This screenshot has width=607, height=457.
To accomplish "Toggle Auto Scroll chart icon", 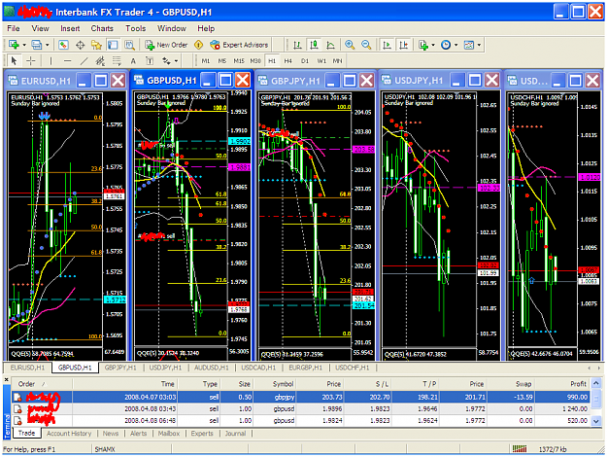I will (x=387, y=45).
